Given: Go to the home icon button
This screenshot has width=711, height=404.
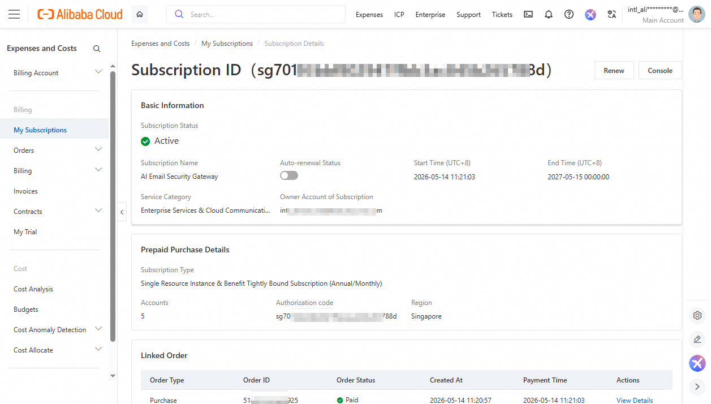Looking at the screenshot, I should coord(140,14).
